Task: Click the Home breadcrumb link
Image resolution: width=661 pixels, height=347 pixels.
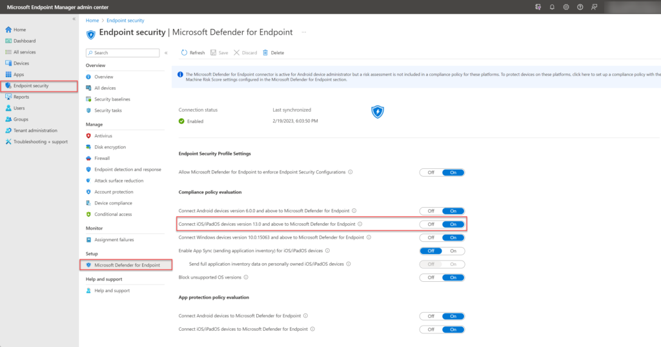Action: pos(92,20)
